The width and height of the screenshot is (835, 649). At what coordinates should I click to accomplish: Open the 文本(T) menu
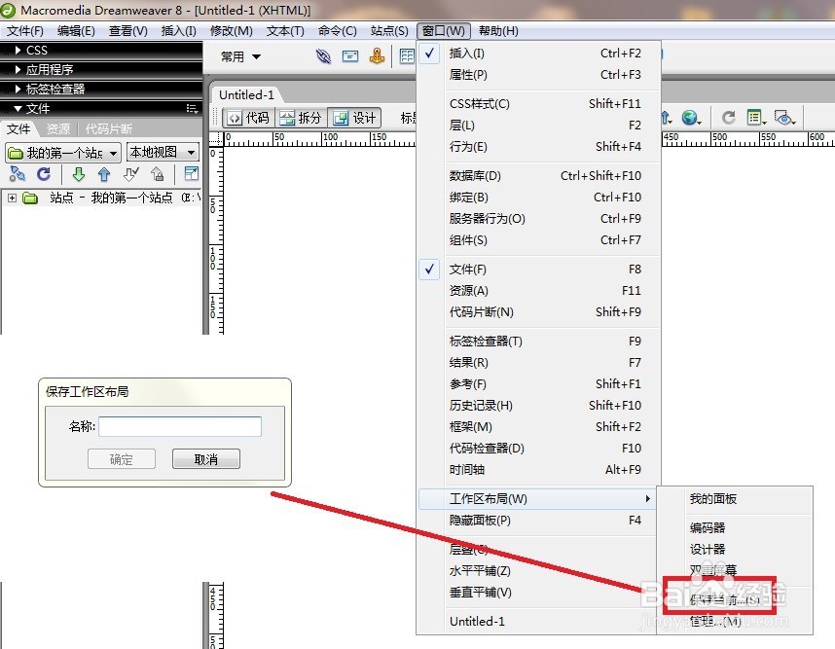point(285,31)
